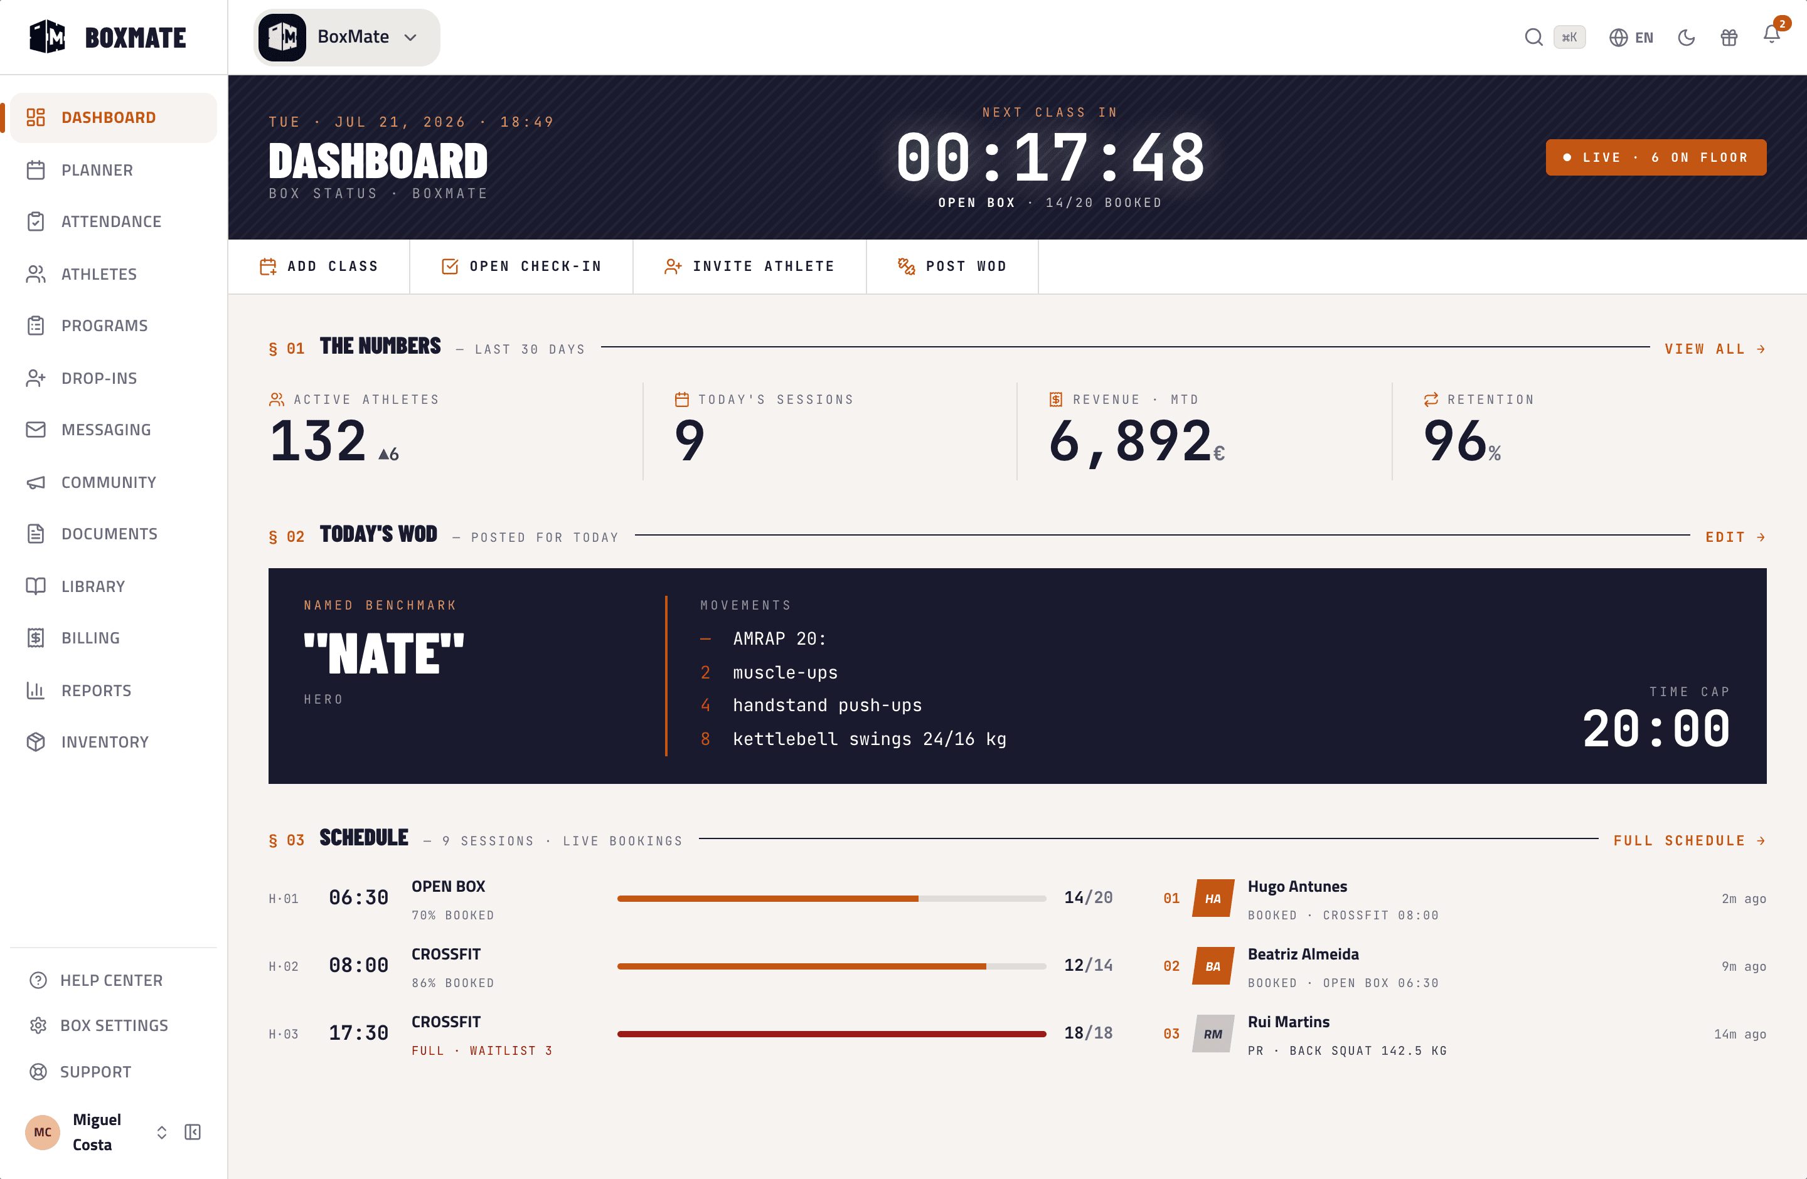Click Edit link for Today's WOD
Viewport: 1807px width, 1179px height.
[1735, 537]
